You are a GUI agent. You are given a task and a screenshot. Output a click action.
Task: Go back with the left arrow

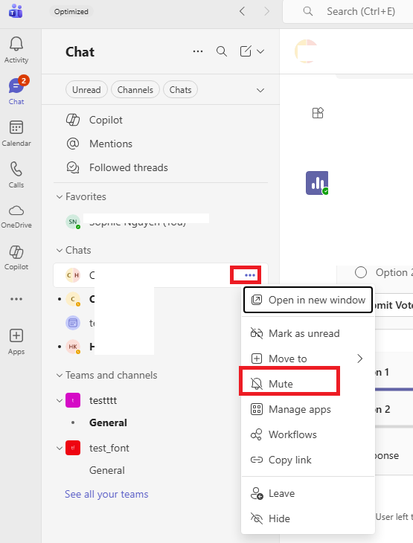(242, 11)
